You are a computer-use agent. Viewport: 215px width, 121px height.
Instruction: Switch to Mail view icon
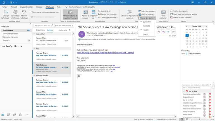tap(3, 115)
